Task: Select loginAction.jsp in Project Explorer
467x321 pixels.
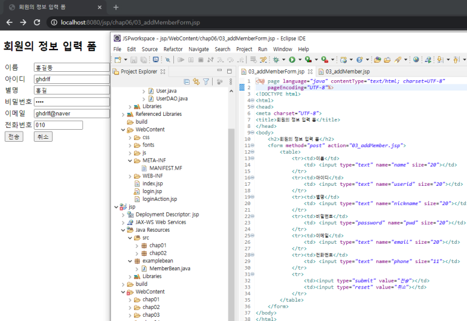Action: pos(159,199)
